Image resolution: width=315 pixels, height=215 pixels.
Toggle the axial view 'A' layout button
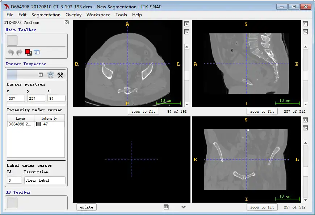[x=187, y=24]
